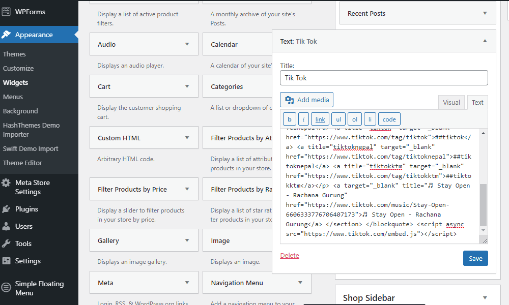Click inside the widget HTML text area
Image resolution: width=509 pixels, height=305 pixels.
click(379, 186)
